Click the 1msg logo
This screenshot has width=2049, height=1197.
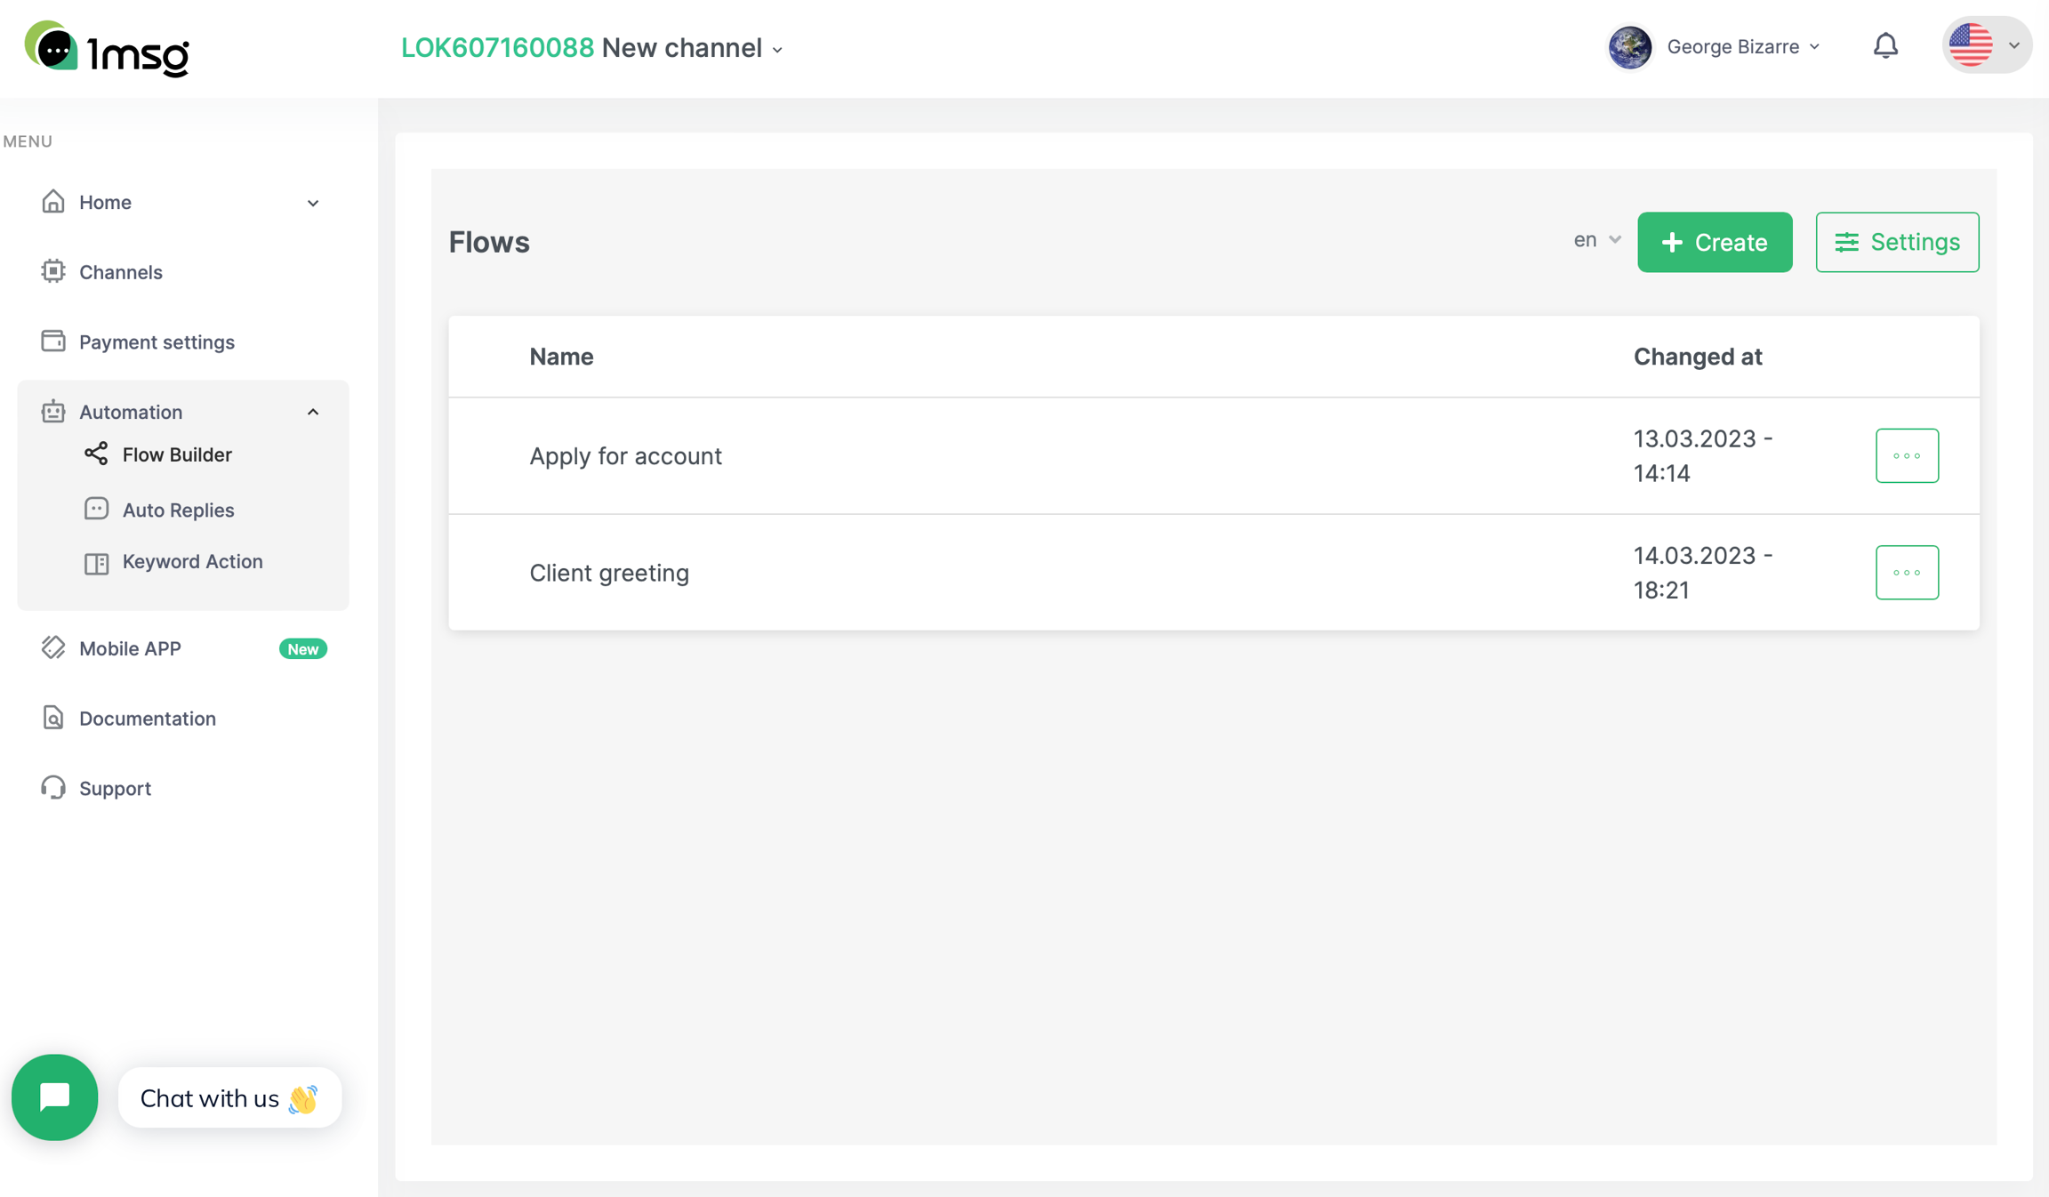[x=107, y=49]
